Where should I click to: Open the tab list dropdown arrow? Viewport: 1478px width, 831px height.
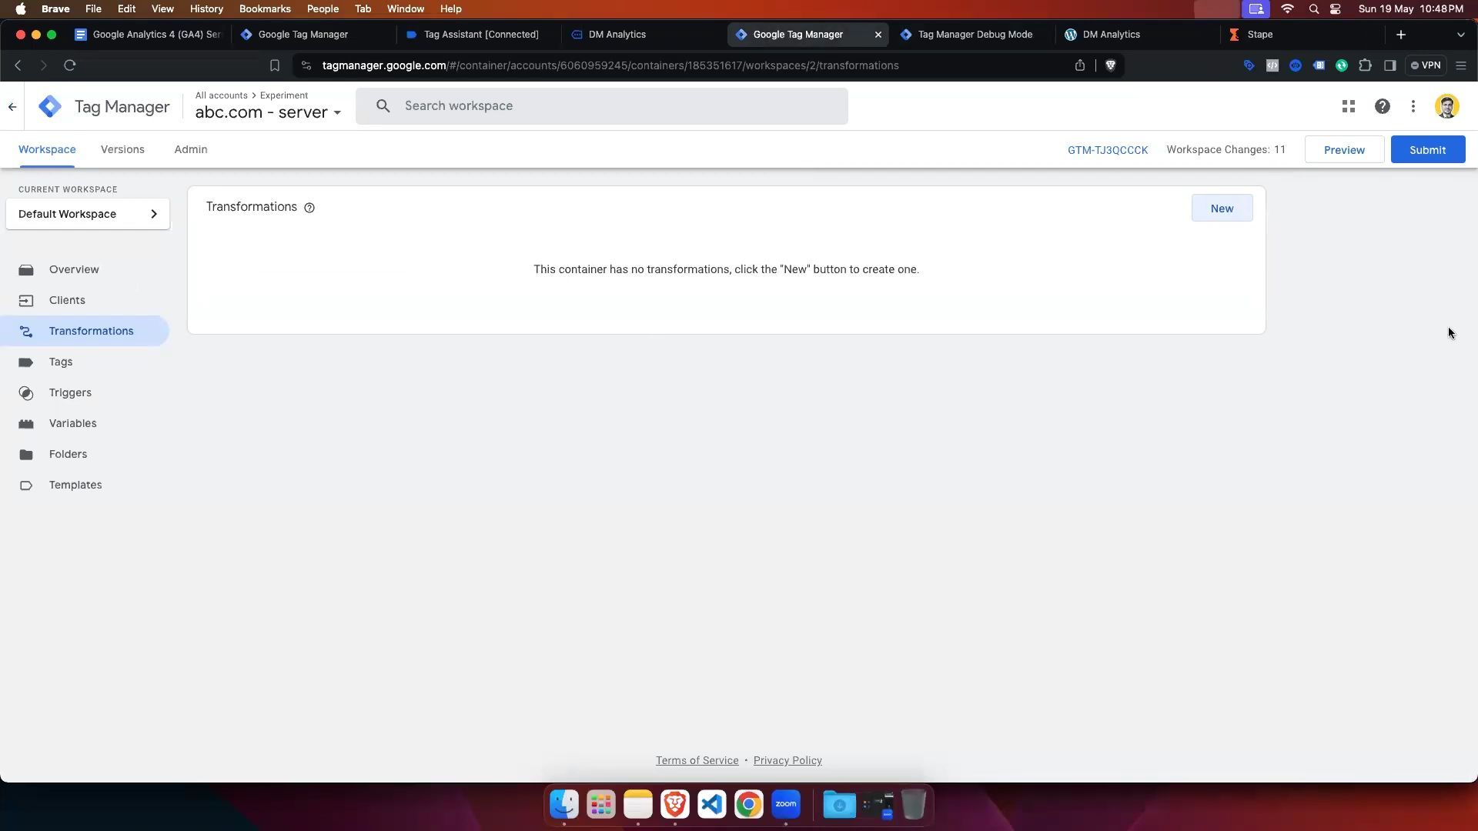tap(1460, 35)
